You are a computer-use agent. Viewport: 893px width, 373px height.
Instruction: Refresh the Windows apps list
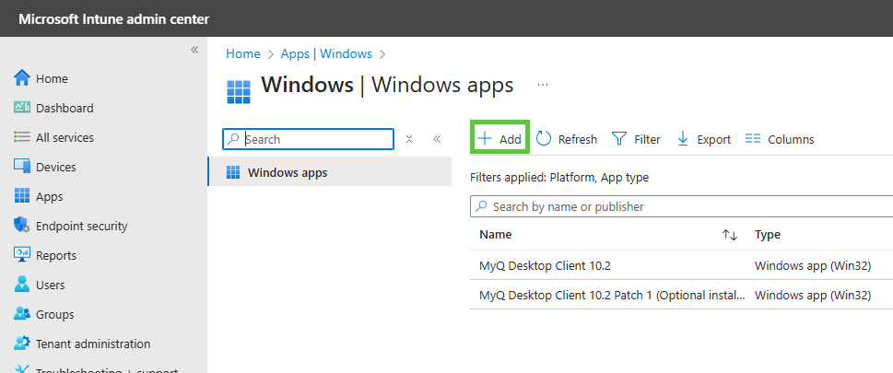567,139
